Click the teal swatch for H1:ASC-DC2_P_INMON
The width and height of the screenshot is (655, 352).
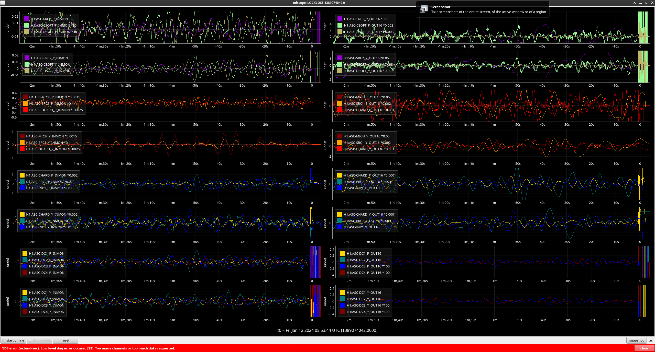coord(25,260)
